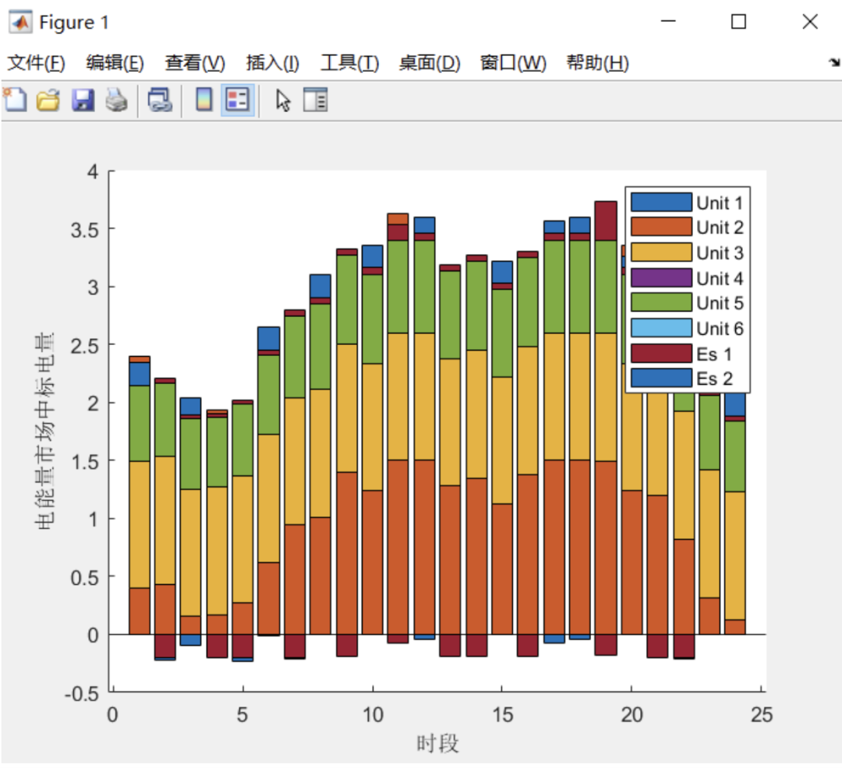Open file using folder icon
842x768 pixels.
tap(48, 100)
